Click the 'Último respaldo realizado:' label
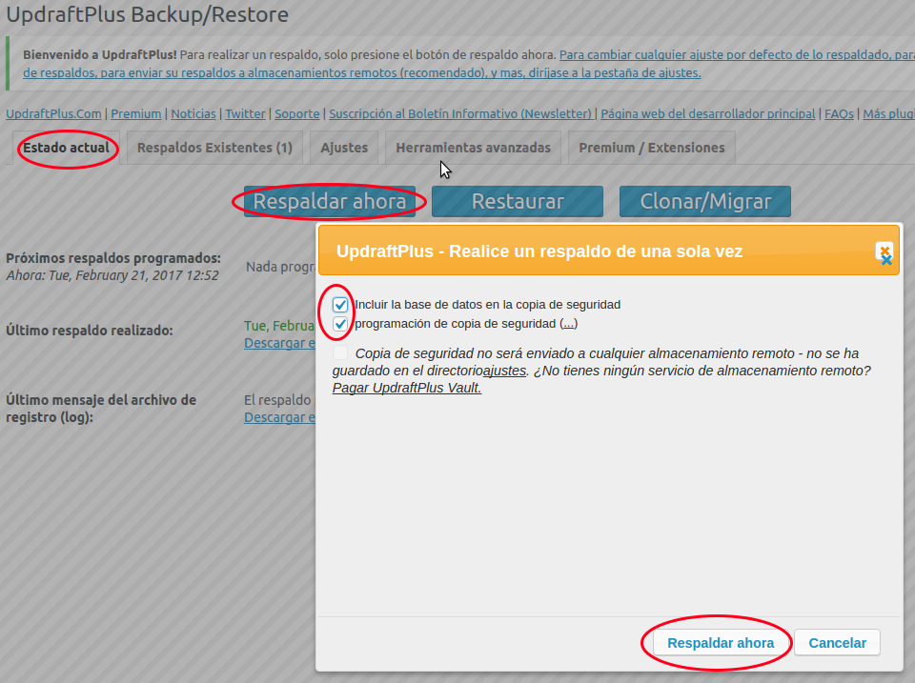Viewport: 915px width, 683px height. coord(90,331)
